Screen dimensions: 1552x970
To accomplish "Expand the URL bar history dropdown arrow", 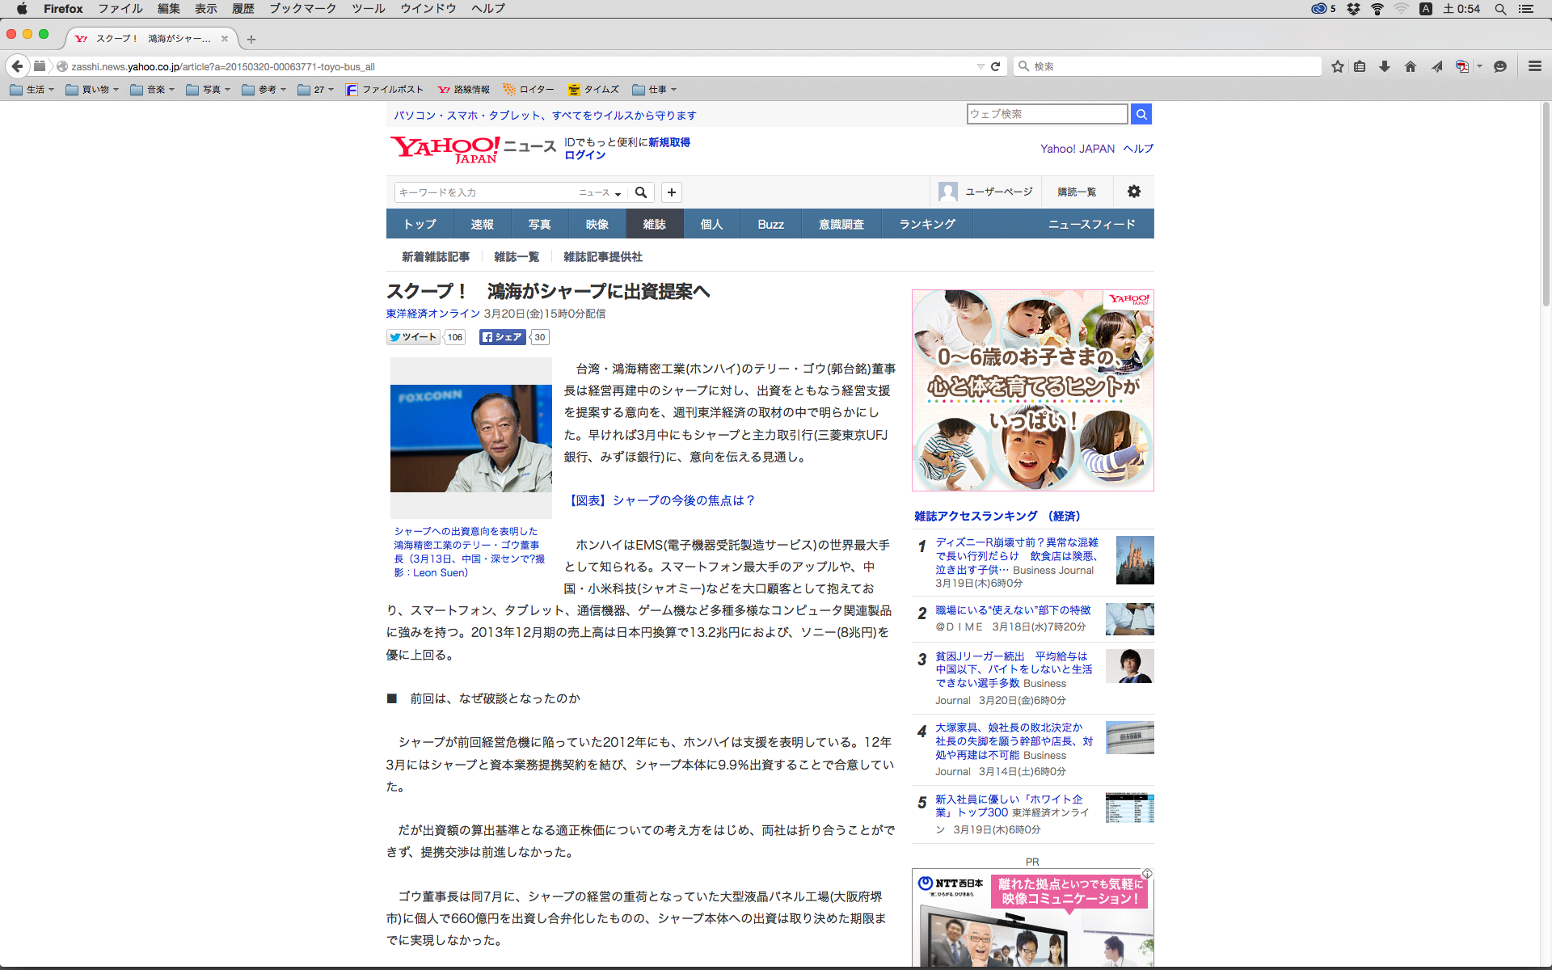I will [x=980, y=66].
